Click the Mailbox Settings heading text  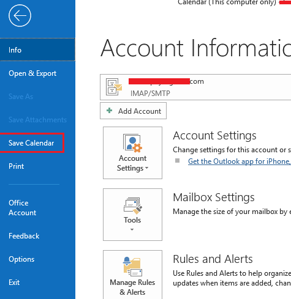[214, 197]
